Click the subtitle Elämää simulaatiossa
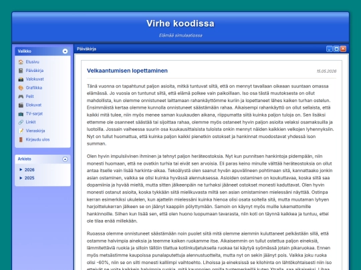 coord(180,35)
